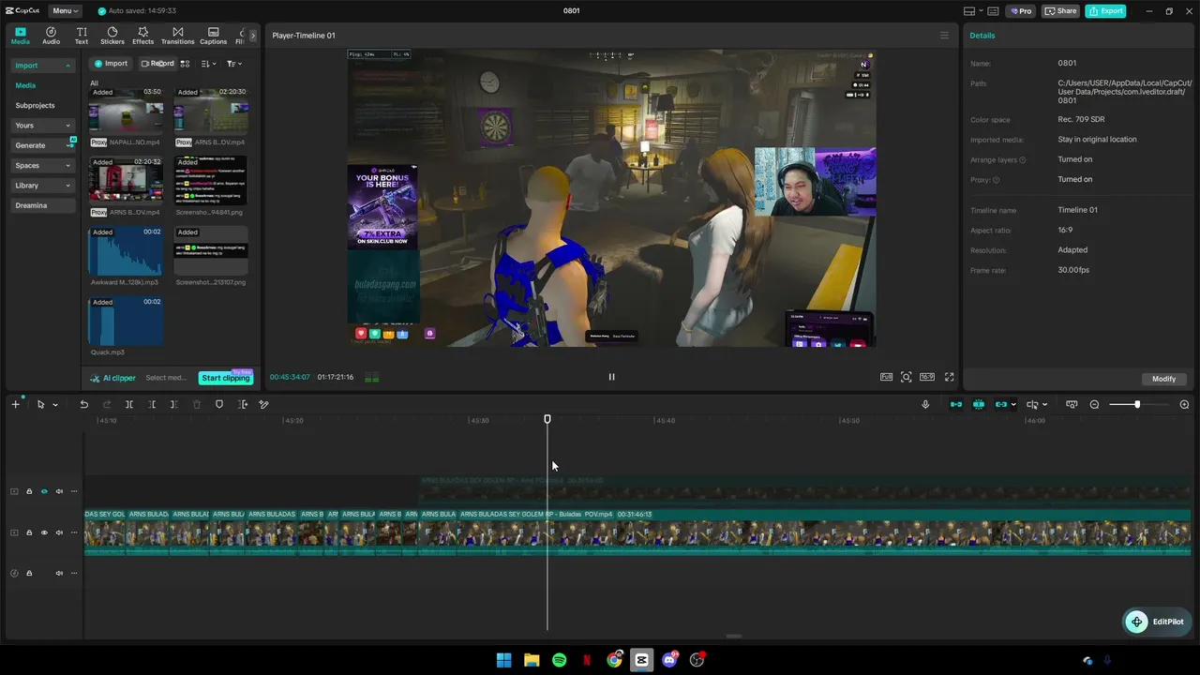Undo the last action
The width and height of the screenshot is (1200, 675).
pos(83,404)
